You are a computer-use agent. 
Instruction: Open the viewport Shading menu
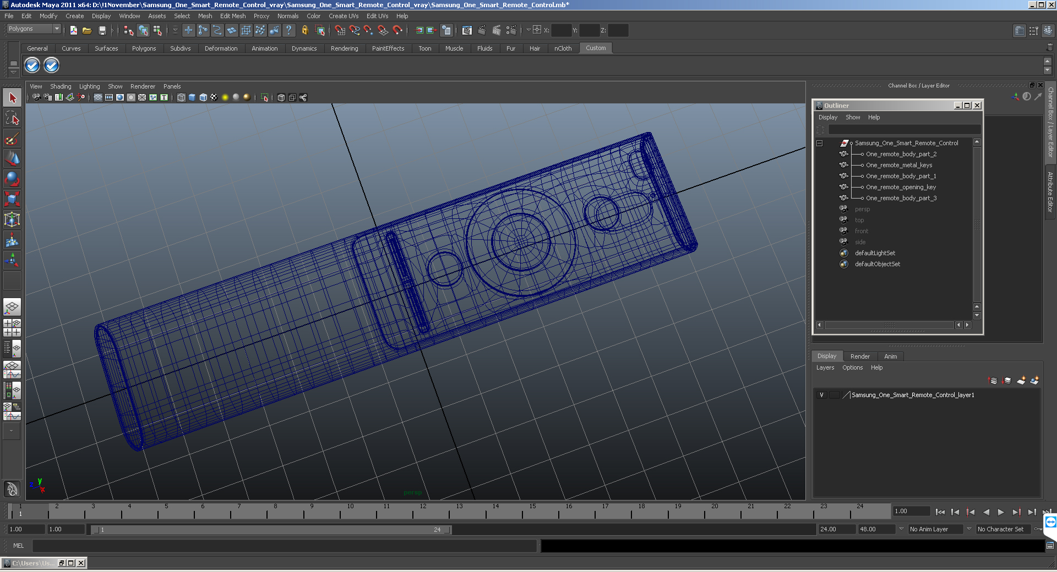click(x=61, y=86)
